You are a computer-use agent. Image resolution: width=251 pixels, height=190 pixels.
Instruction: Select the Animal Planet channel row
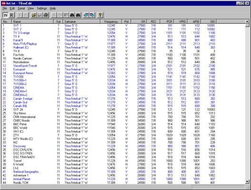coord(109,179)
